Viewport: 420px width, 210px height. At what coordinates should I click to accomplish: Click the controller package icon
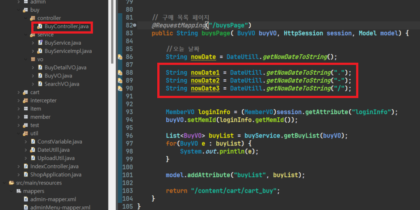33,18
